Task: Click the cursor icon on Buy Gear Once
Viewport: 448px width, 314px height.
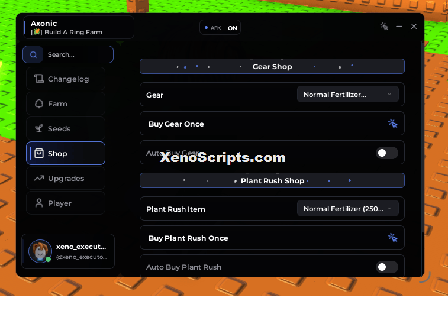Action: [392, 124]
